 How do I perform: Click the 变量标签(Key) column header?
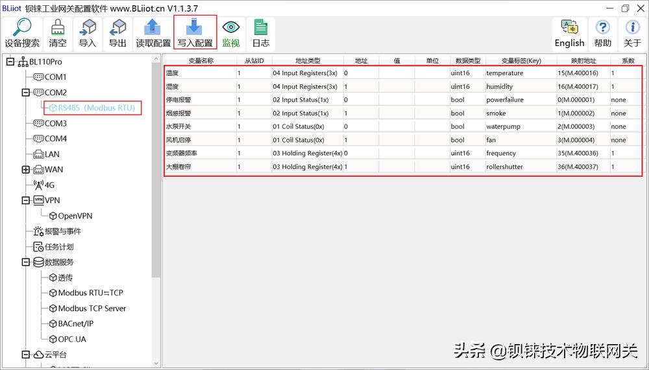point(521,61)
